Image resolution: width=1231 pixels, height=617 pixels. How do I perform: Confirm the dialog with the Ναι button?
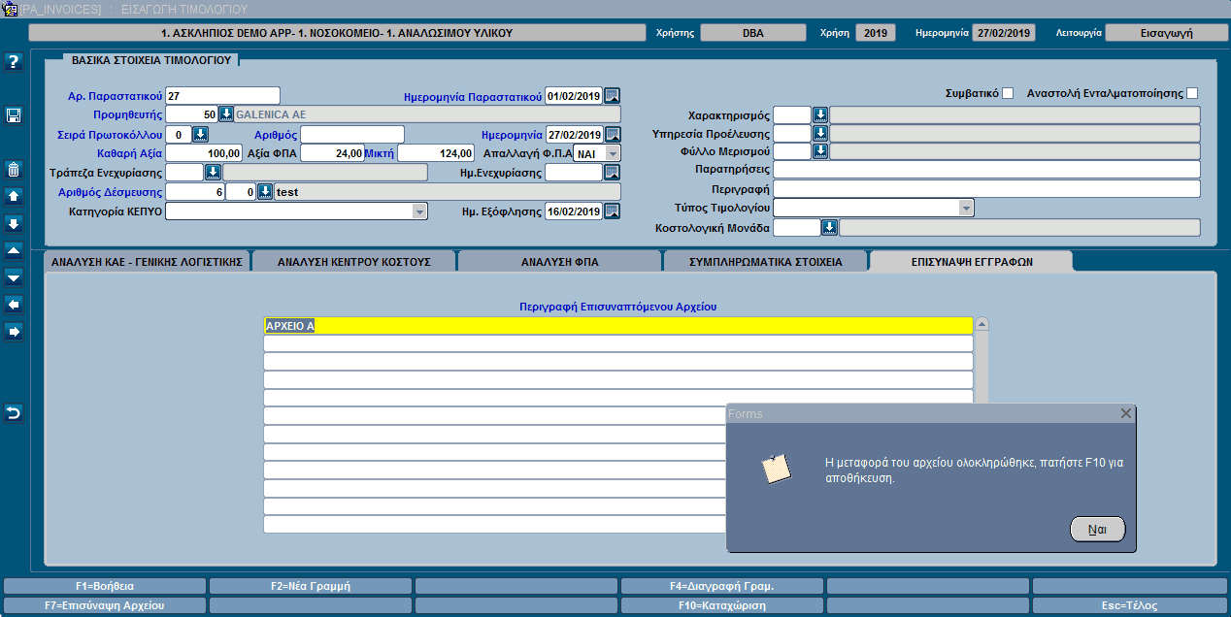(x=1097, y=530)
